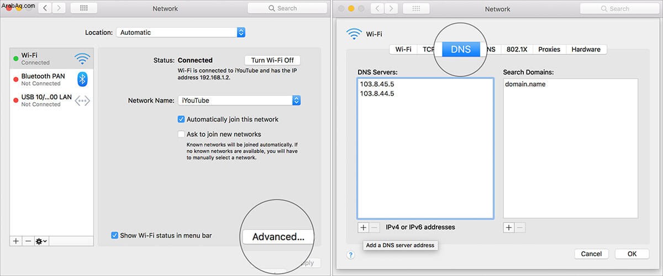The height and width of the screenshot is (276, 663).
Task: Add a new network service with plus button
Action: (x=16, y=241)
